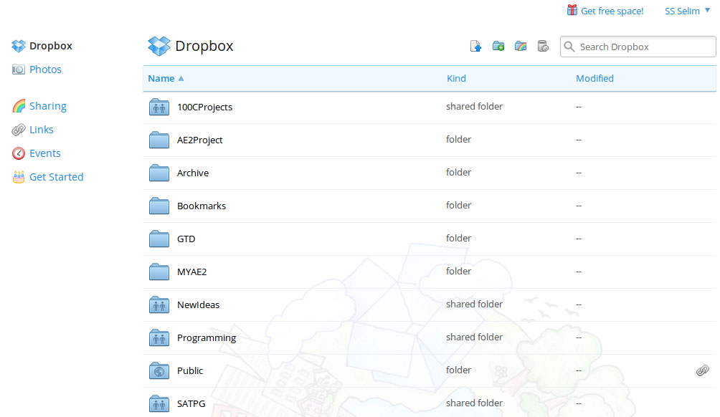Viewport: 720px width, 417px height.
Task: Click the Programming shared folder icon
Action: (x=159, y=337)
